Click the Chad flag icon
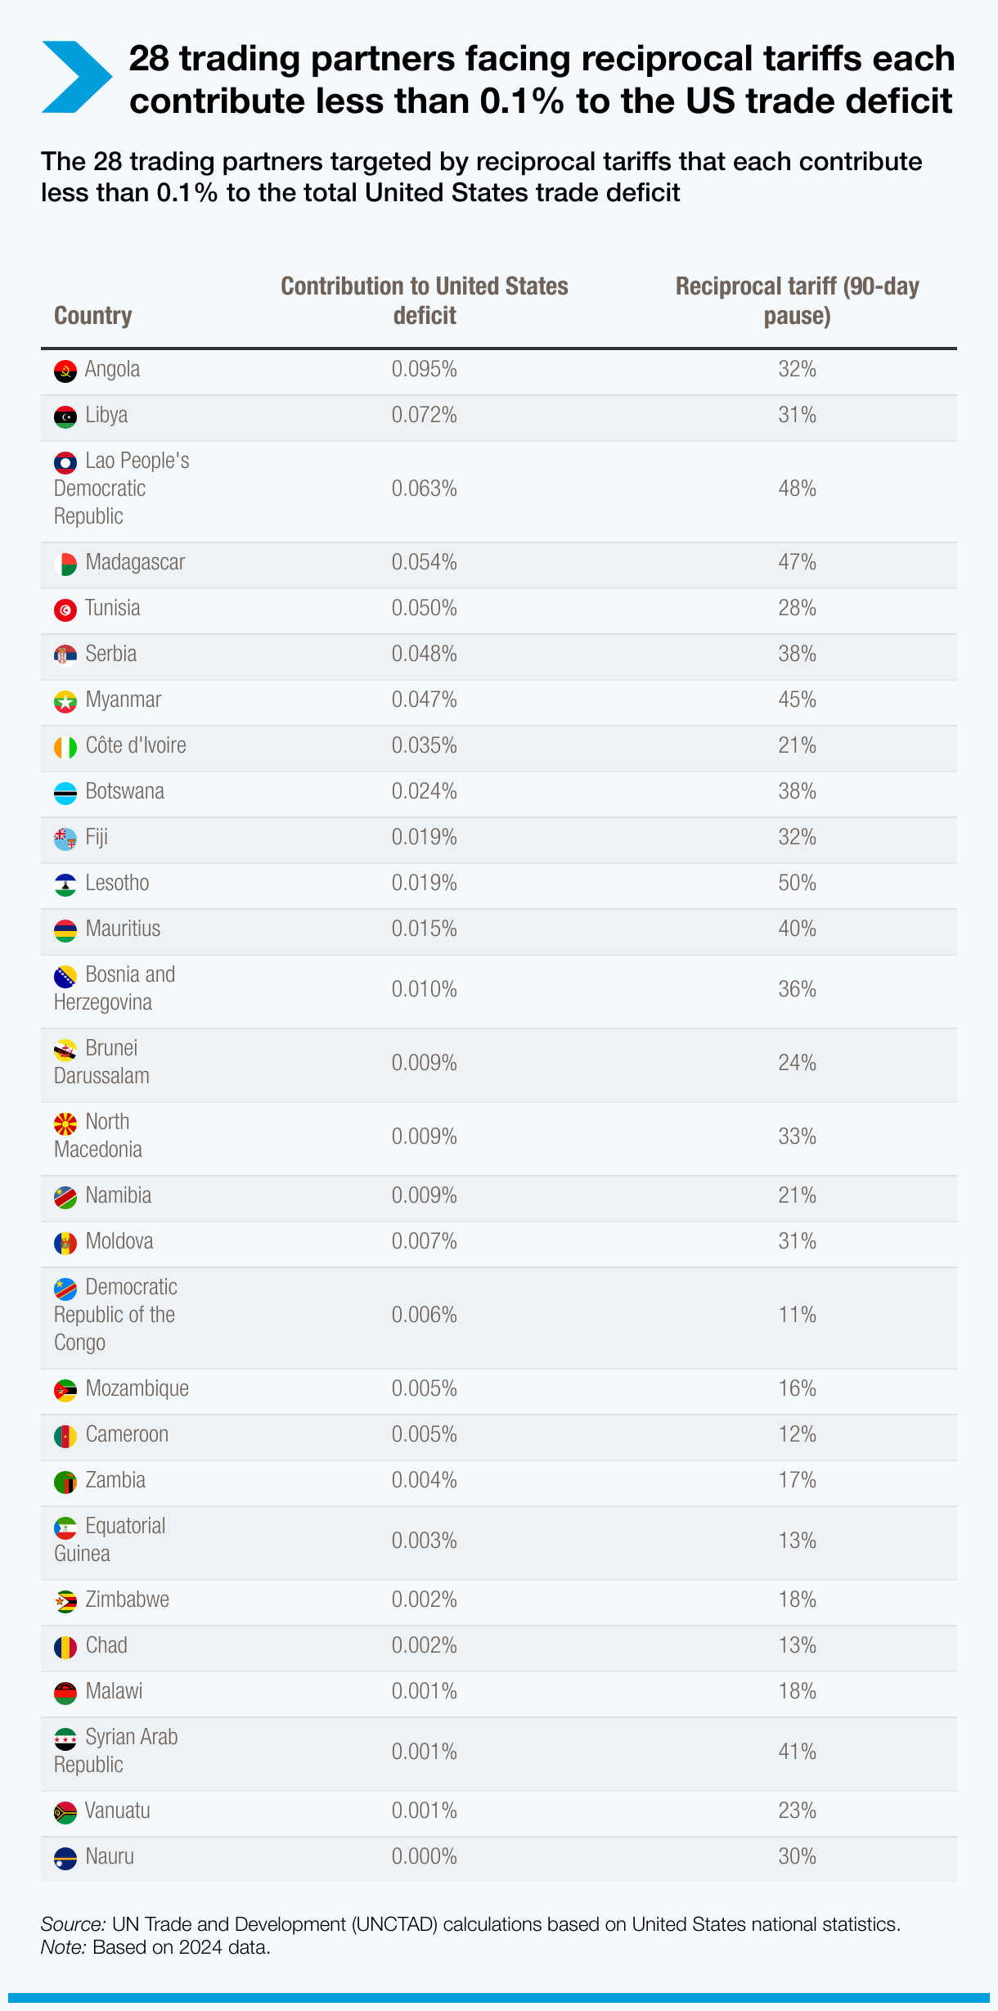Image resolution: width=998 pixels, height=2011 pixels. pyautogui.click(x=65, y=1647)
